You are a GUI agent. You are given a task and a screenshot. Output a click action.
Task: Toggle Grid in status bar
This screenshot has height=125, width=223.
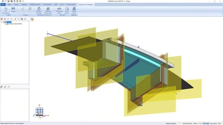tap(220, 124)
